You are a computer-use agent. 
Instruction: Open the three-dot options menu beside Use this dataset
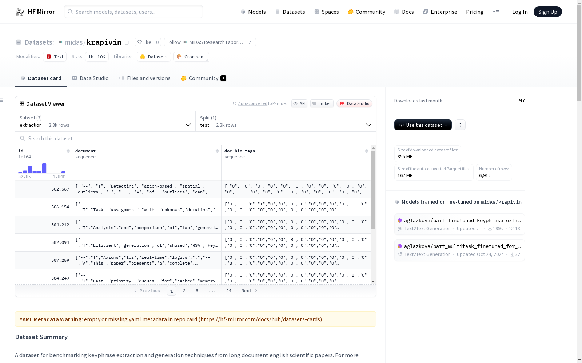(460, 125)
